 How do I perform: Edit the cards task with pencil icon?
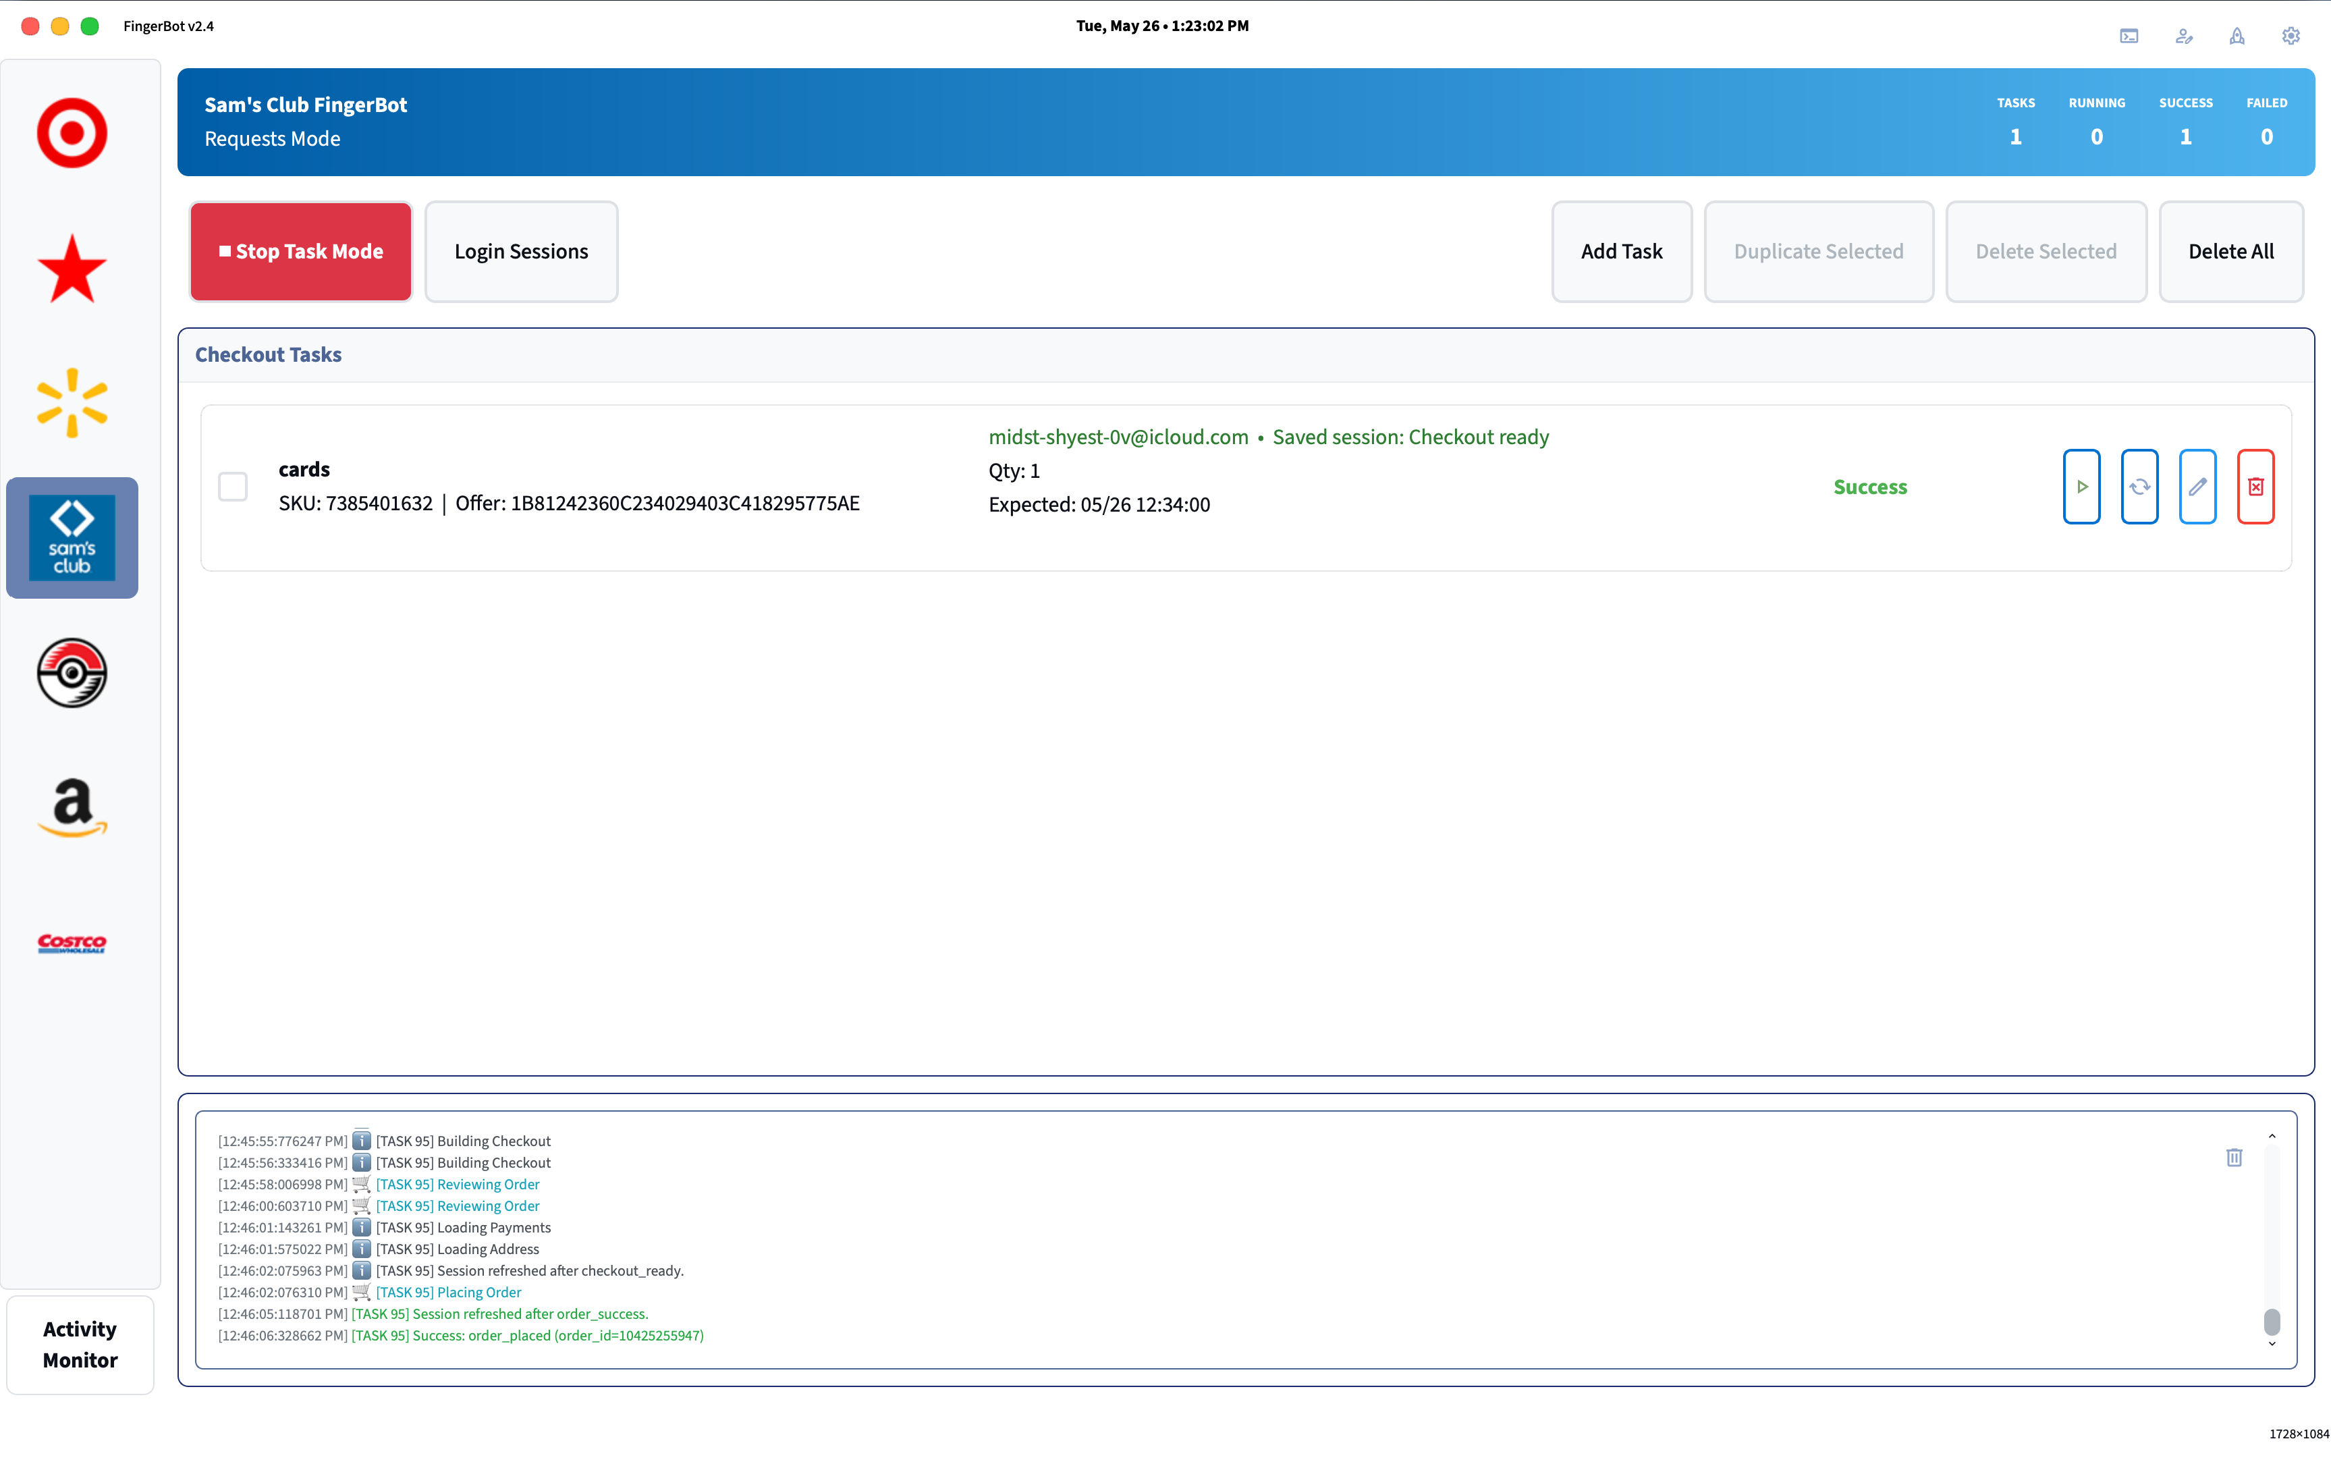pyautogui.click(x=2197, y=487)
